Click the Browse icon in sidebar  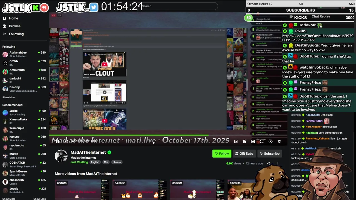point(4,26)
